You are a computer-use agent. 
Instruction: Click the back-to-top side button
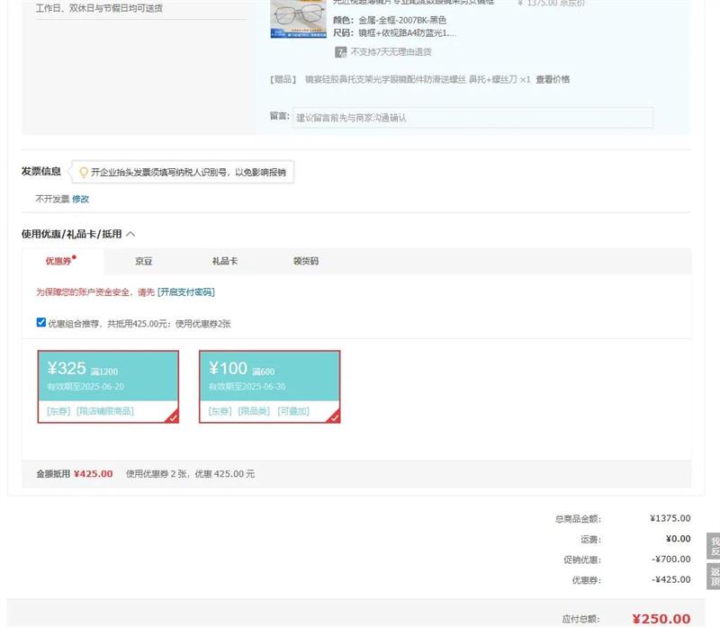pyautogui.click(x=714, y=577)
